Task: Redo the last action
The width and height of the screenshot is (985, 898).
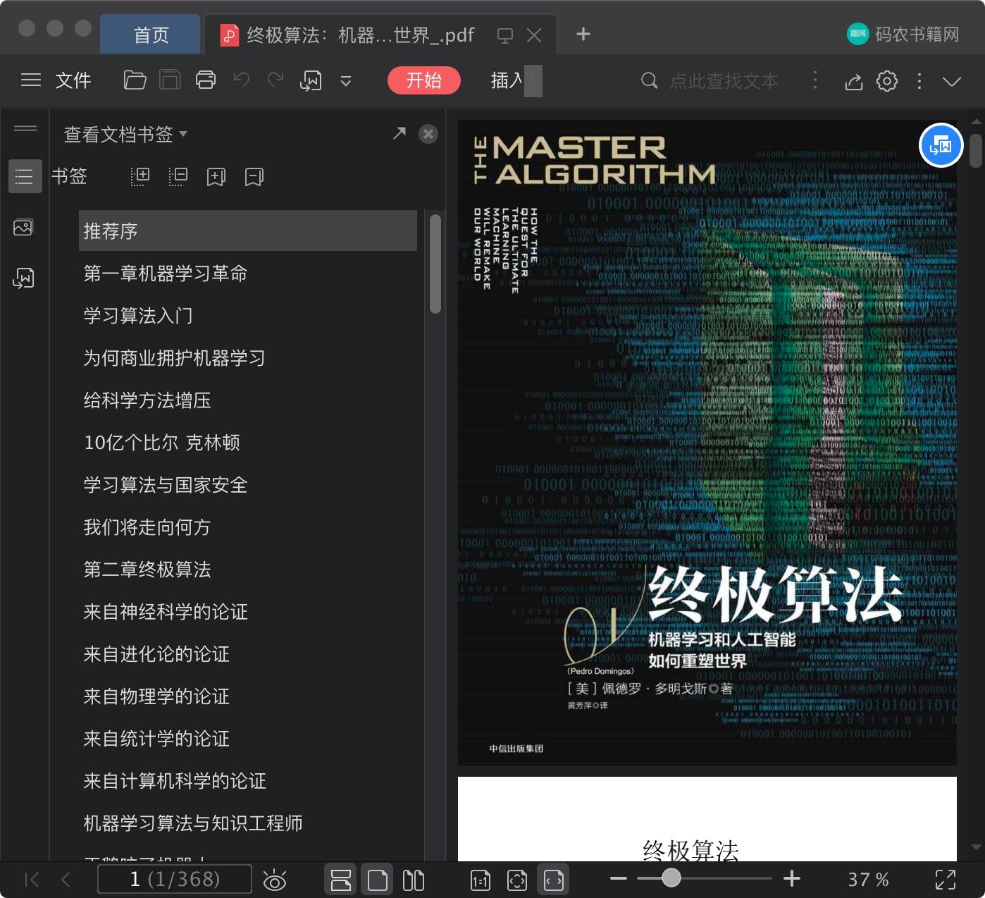Action: tap(275, 80)
